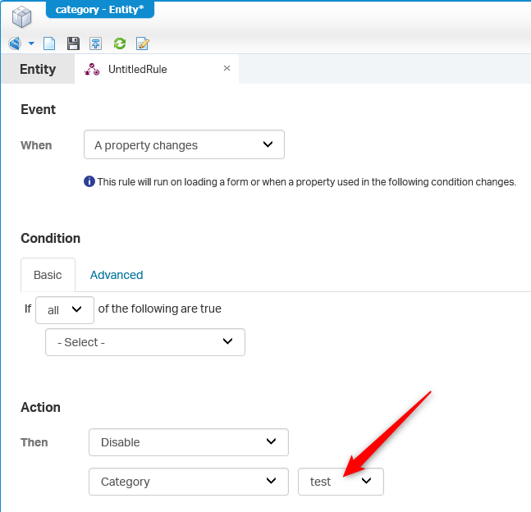The width and height of the screenshot is (531, 512).
Task: Click the back navigation arrow icon
Action: (x=15, y=43)
